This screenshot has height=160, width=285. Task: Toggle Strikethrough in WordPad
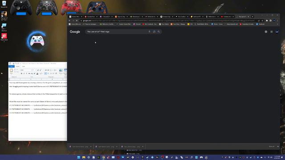point(29,73)
